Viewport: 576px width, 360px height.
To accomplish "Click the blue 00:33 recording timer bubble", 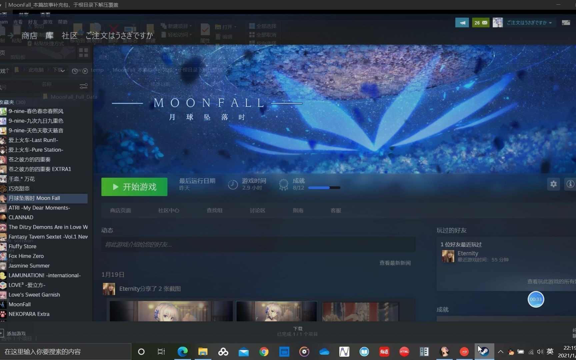I will pos(536,299).
